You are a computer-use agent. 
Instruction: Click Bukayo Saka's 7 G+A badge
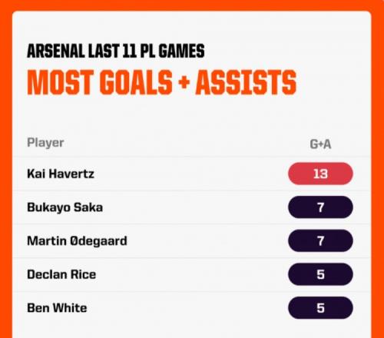pyautogui.click(x=320, y=207)
